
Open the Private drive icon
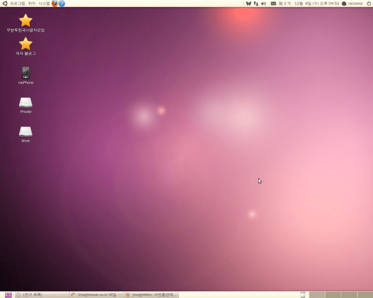25,102
